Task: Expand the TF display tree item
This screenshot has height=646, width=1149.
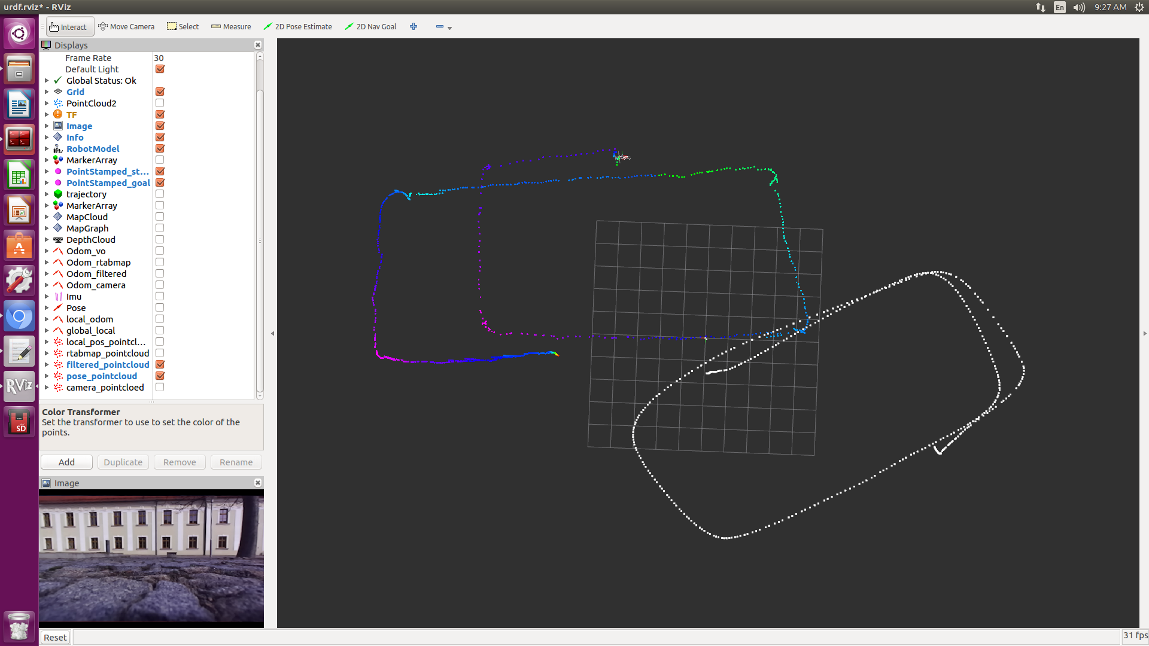Action: click(47, 115)
